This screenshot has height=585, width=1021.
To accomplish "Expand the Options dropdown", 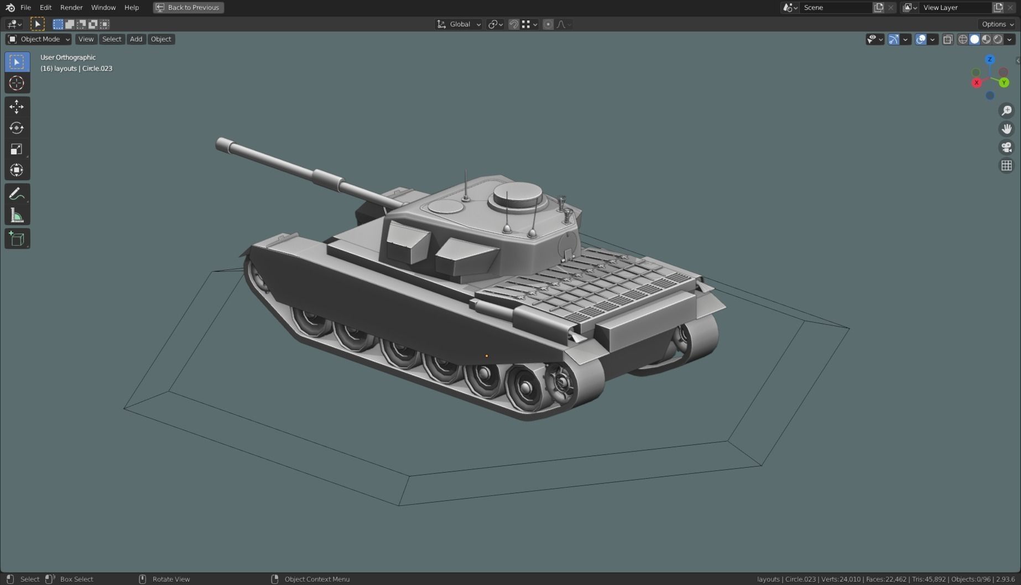I will 997,24.
